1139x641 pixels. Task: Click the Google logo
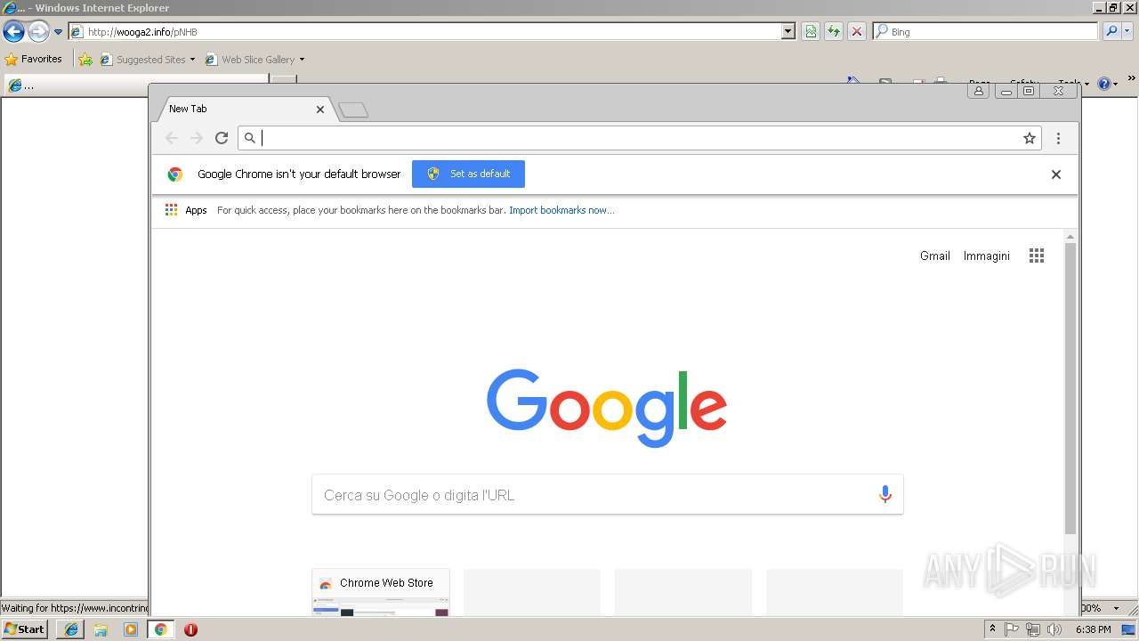coord(607,408)
